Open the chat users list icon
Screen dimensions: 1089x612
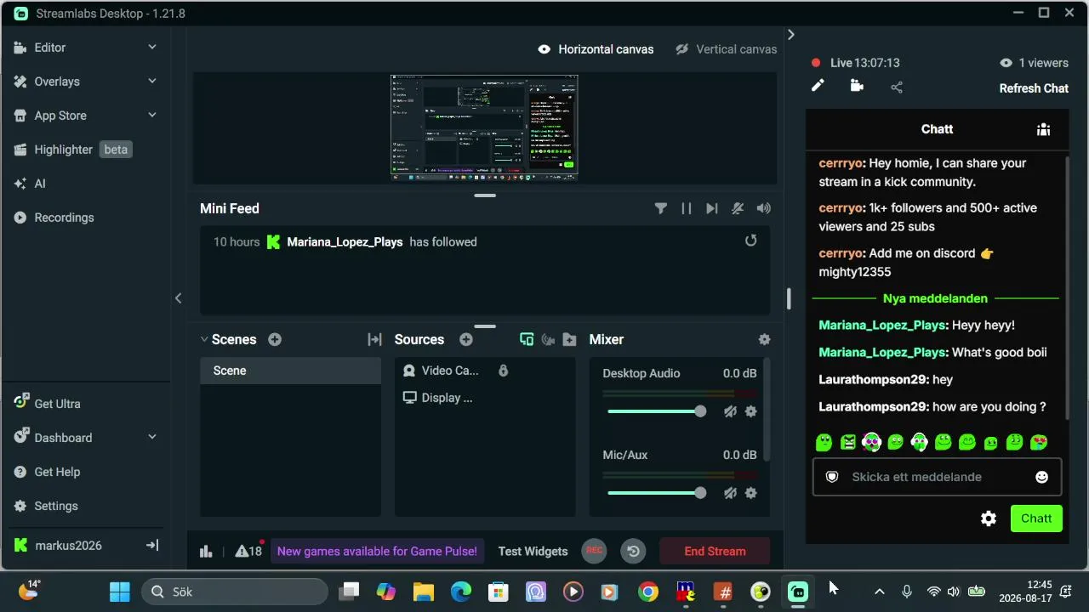[1043, 129]
